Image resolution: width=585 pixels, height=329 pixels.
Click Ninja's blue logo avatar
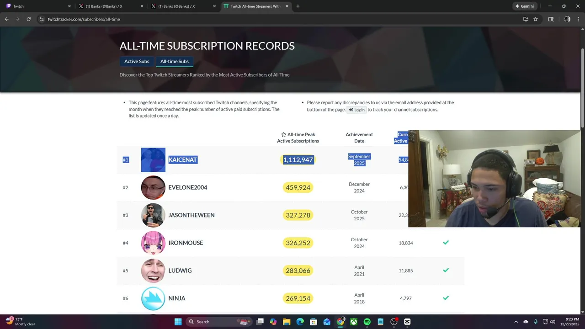click(153, 298)
